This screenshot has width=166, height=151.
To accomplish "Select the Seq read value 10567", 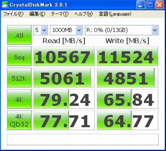I will (64, 56).
